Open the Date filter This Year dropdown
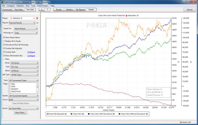This screenshot has height=125, width=198. [25, 67]
